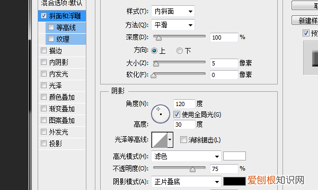Enable the 内发光 effect checkbox

(x=43, y=74)
